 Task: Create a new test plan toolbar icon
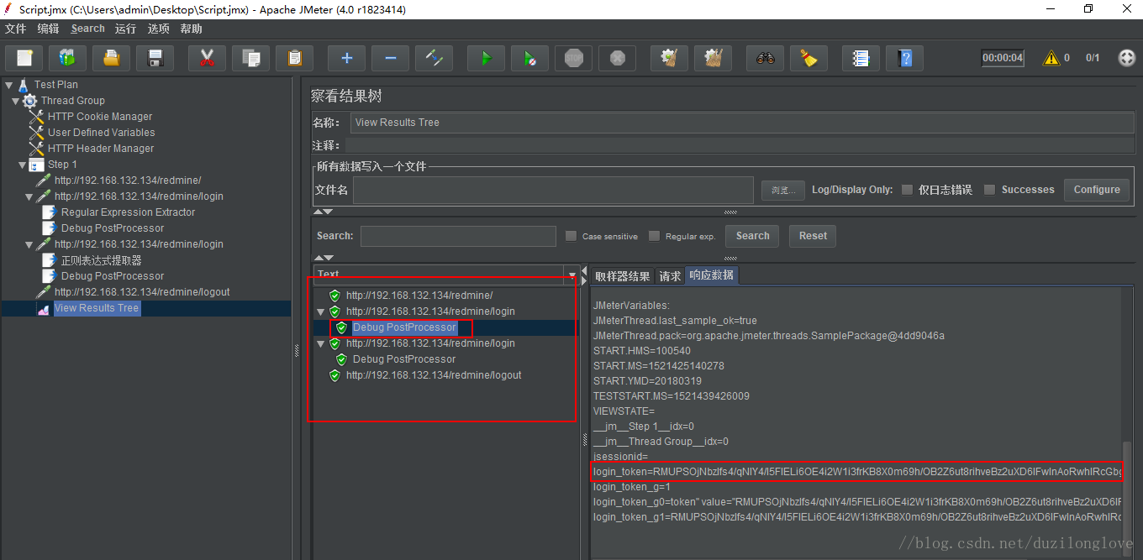coord(24,58)
